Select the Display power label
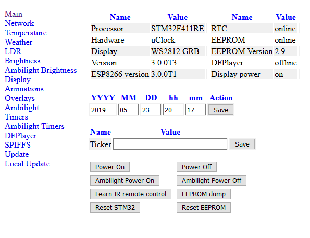Image resolution: width=310 pixels, height=238 pixels. point(235,74)
